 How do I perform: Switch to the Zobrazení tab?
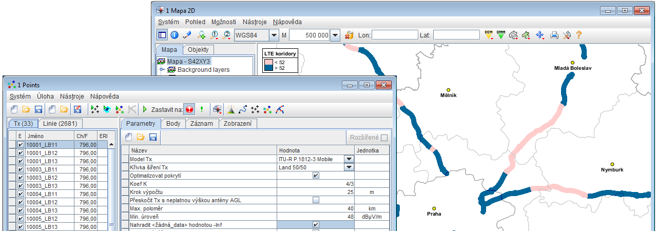[238, 124]
